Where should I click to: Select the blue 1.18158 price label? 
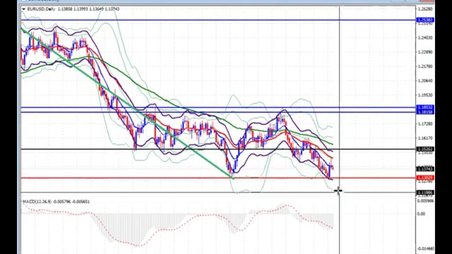tap(425, 112)
